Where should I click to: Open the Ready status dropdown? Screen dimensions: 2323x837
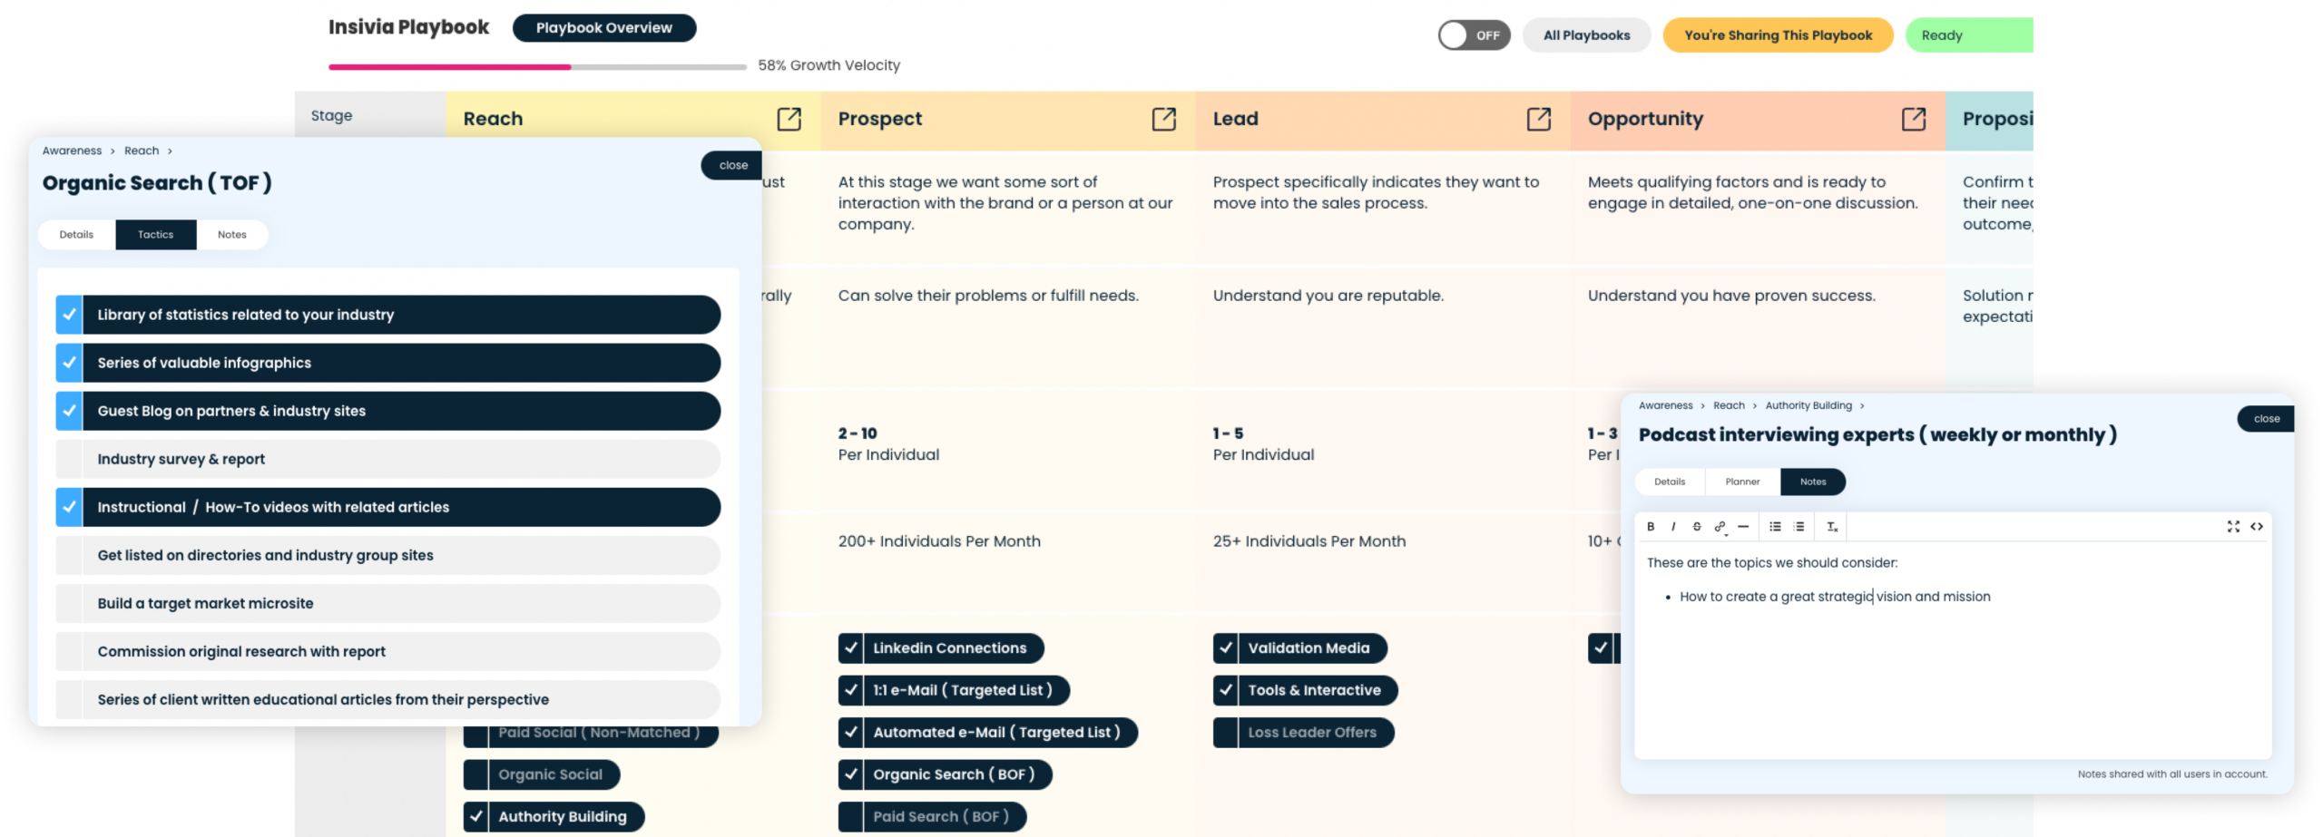[1968, 35]
